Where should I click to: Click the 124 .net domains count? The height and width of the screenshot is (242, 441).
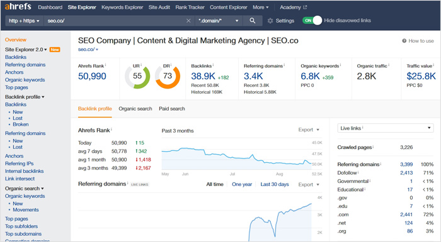[409, 223]
